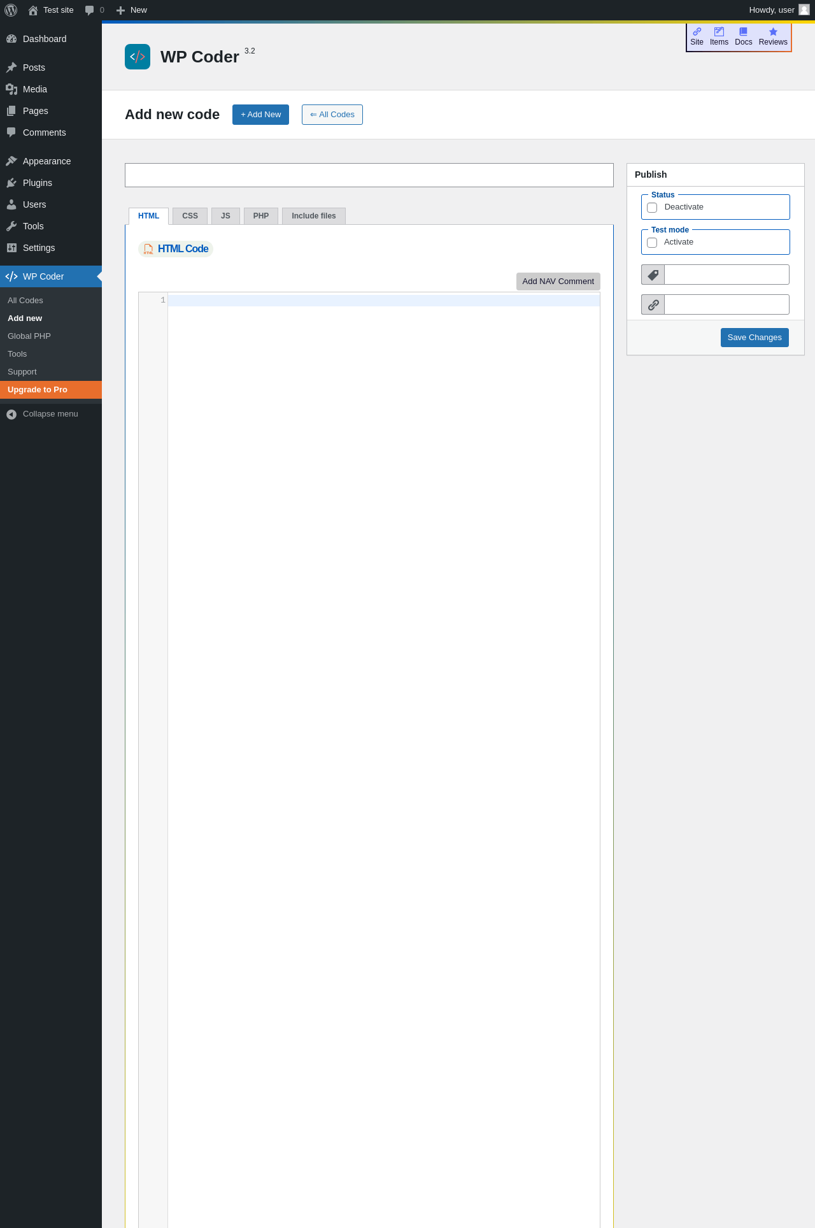The height and width of the screenshot is (1228, 815).
Task: Click the Dashboard gauge icon
Action: pos(11,39)
